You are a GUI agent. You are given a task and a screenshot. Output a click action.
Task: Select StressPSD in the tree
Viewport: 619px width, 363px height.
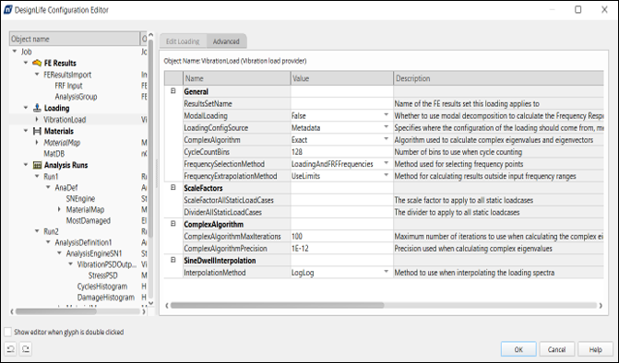pos(102,275)
